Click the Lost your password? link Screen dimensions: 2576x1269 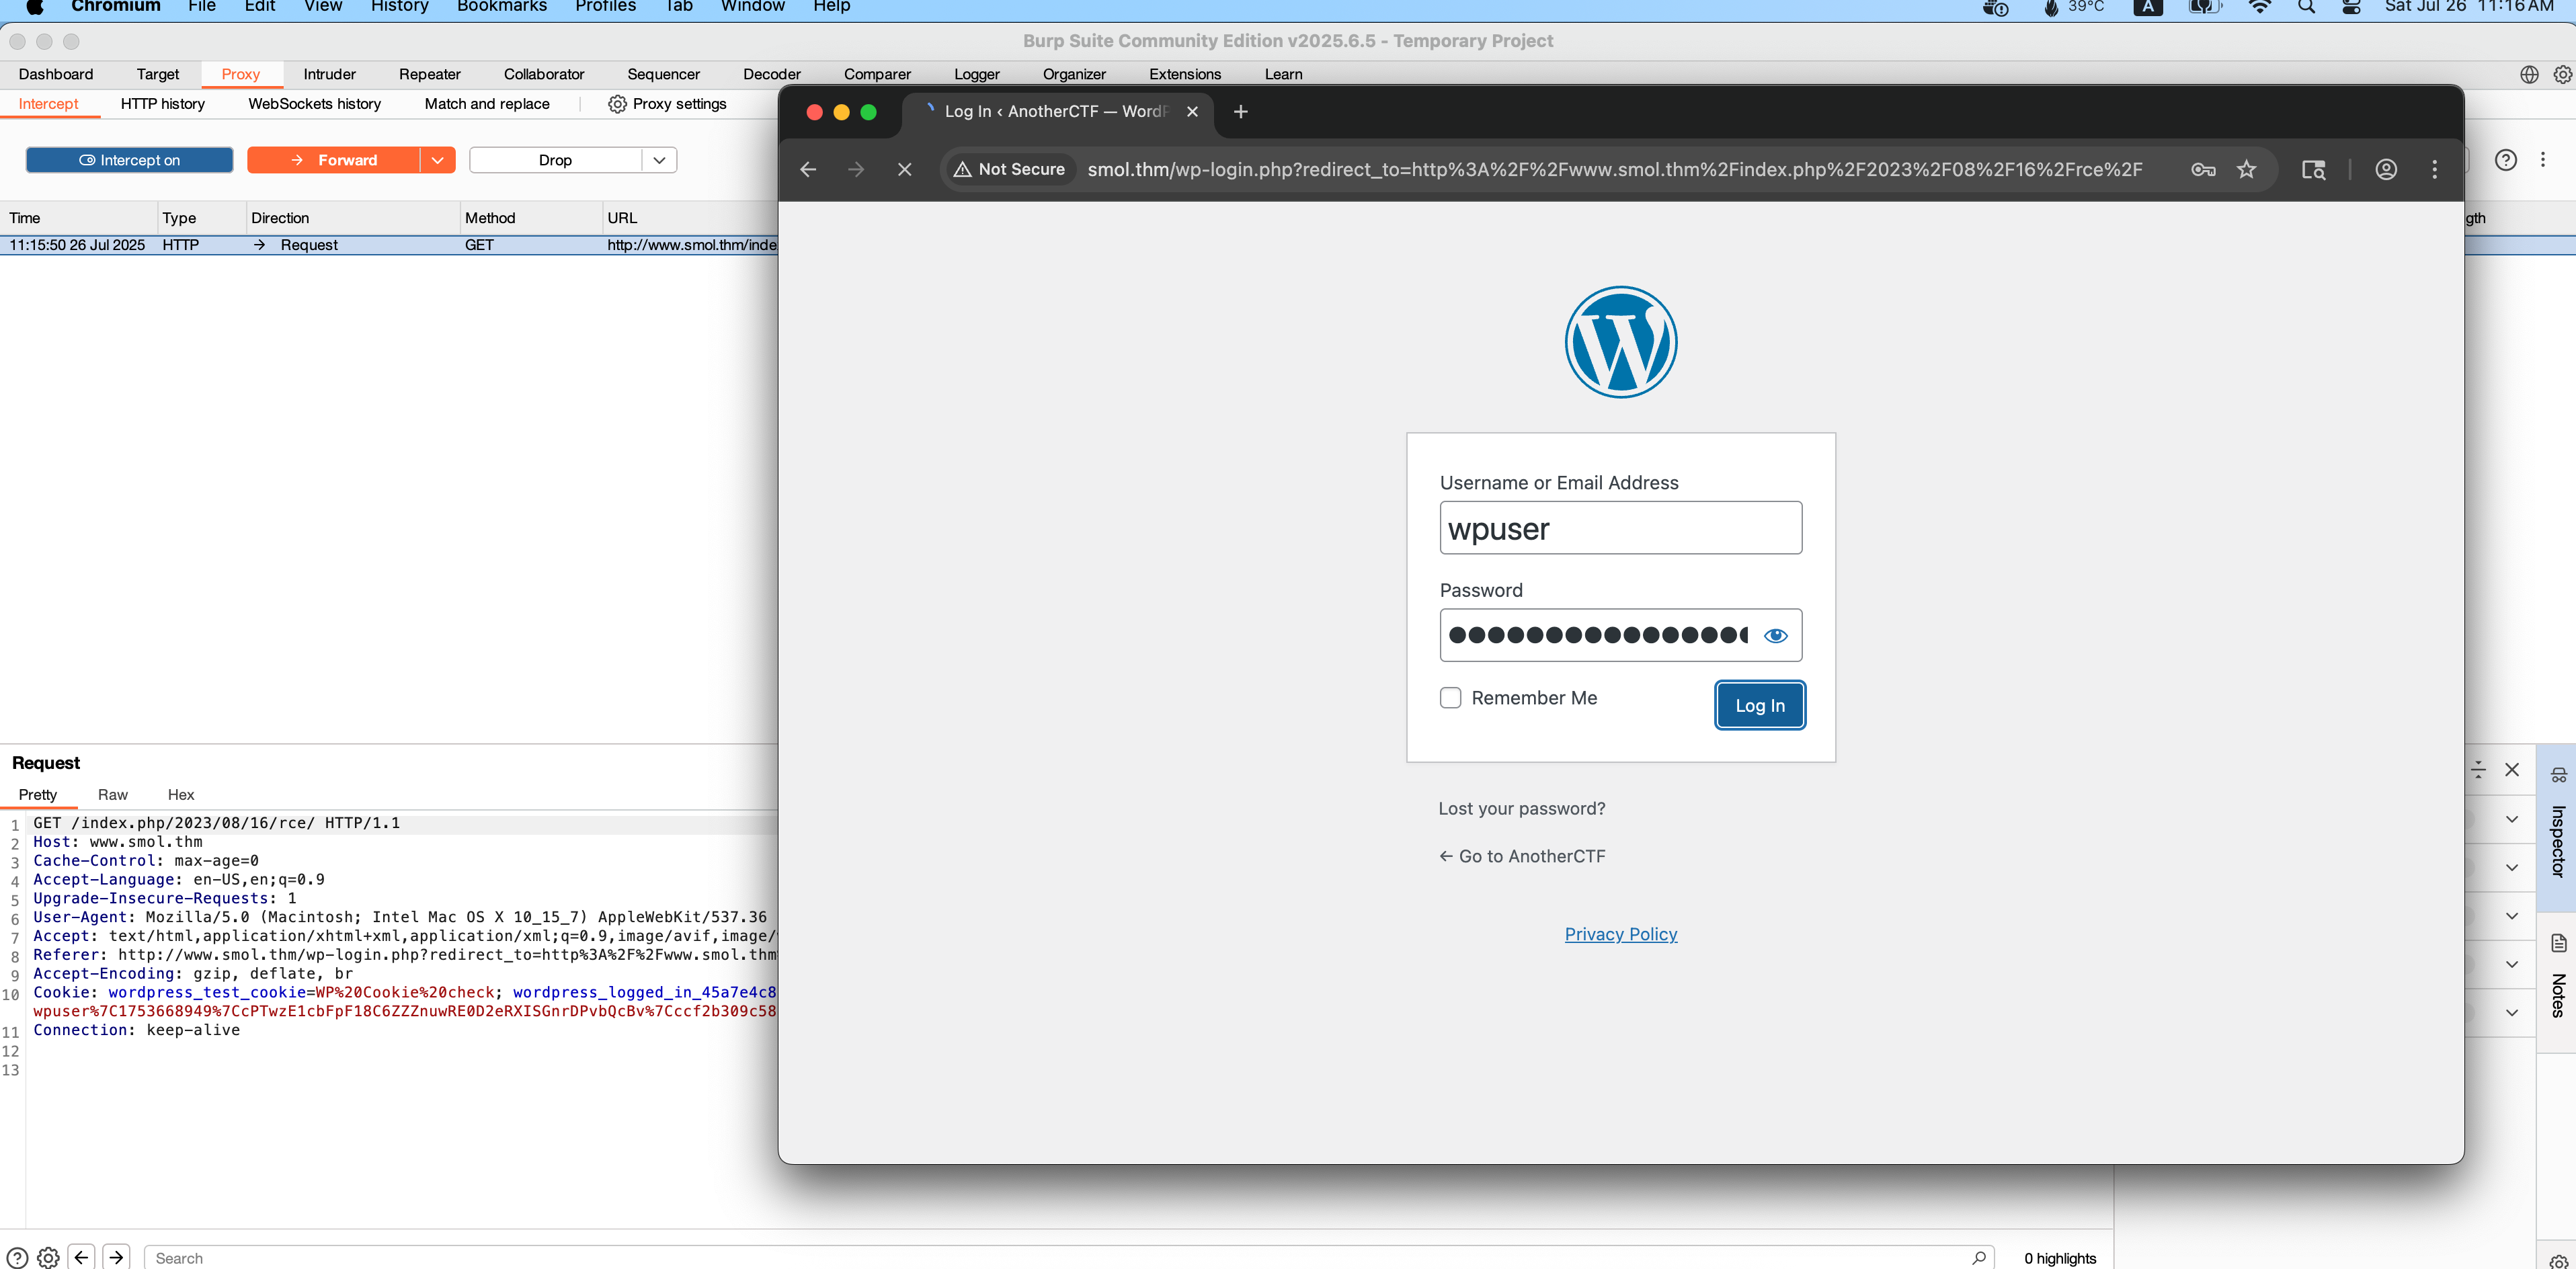point(1521,808)
